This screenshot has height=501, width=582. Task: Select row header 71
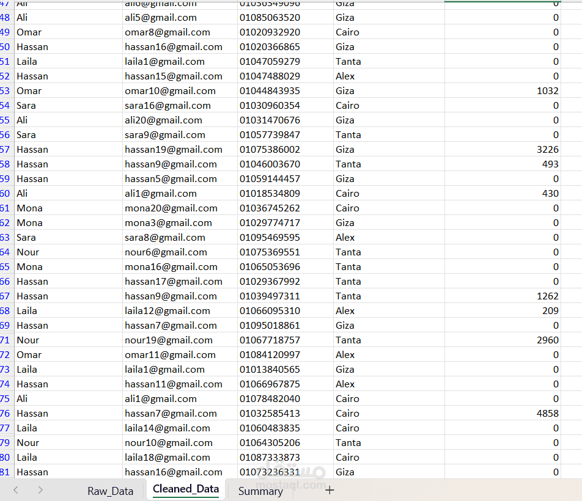pos(6,340)
